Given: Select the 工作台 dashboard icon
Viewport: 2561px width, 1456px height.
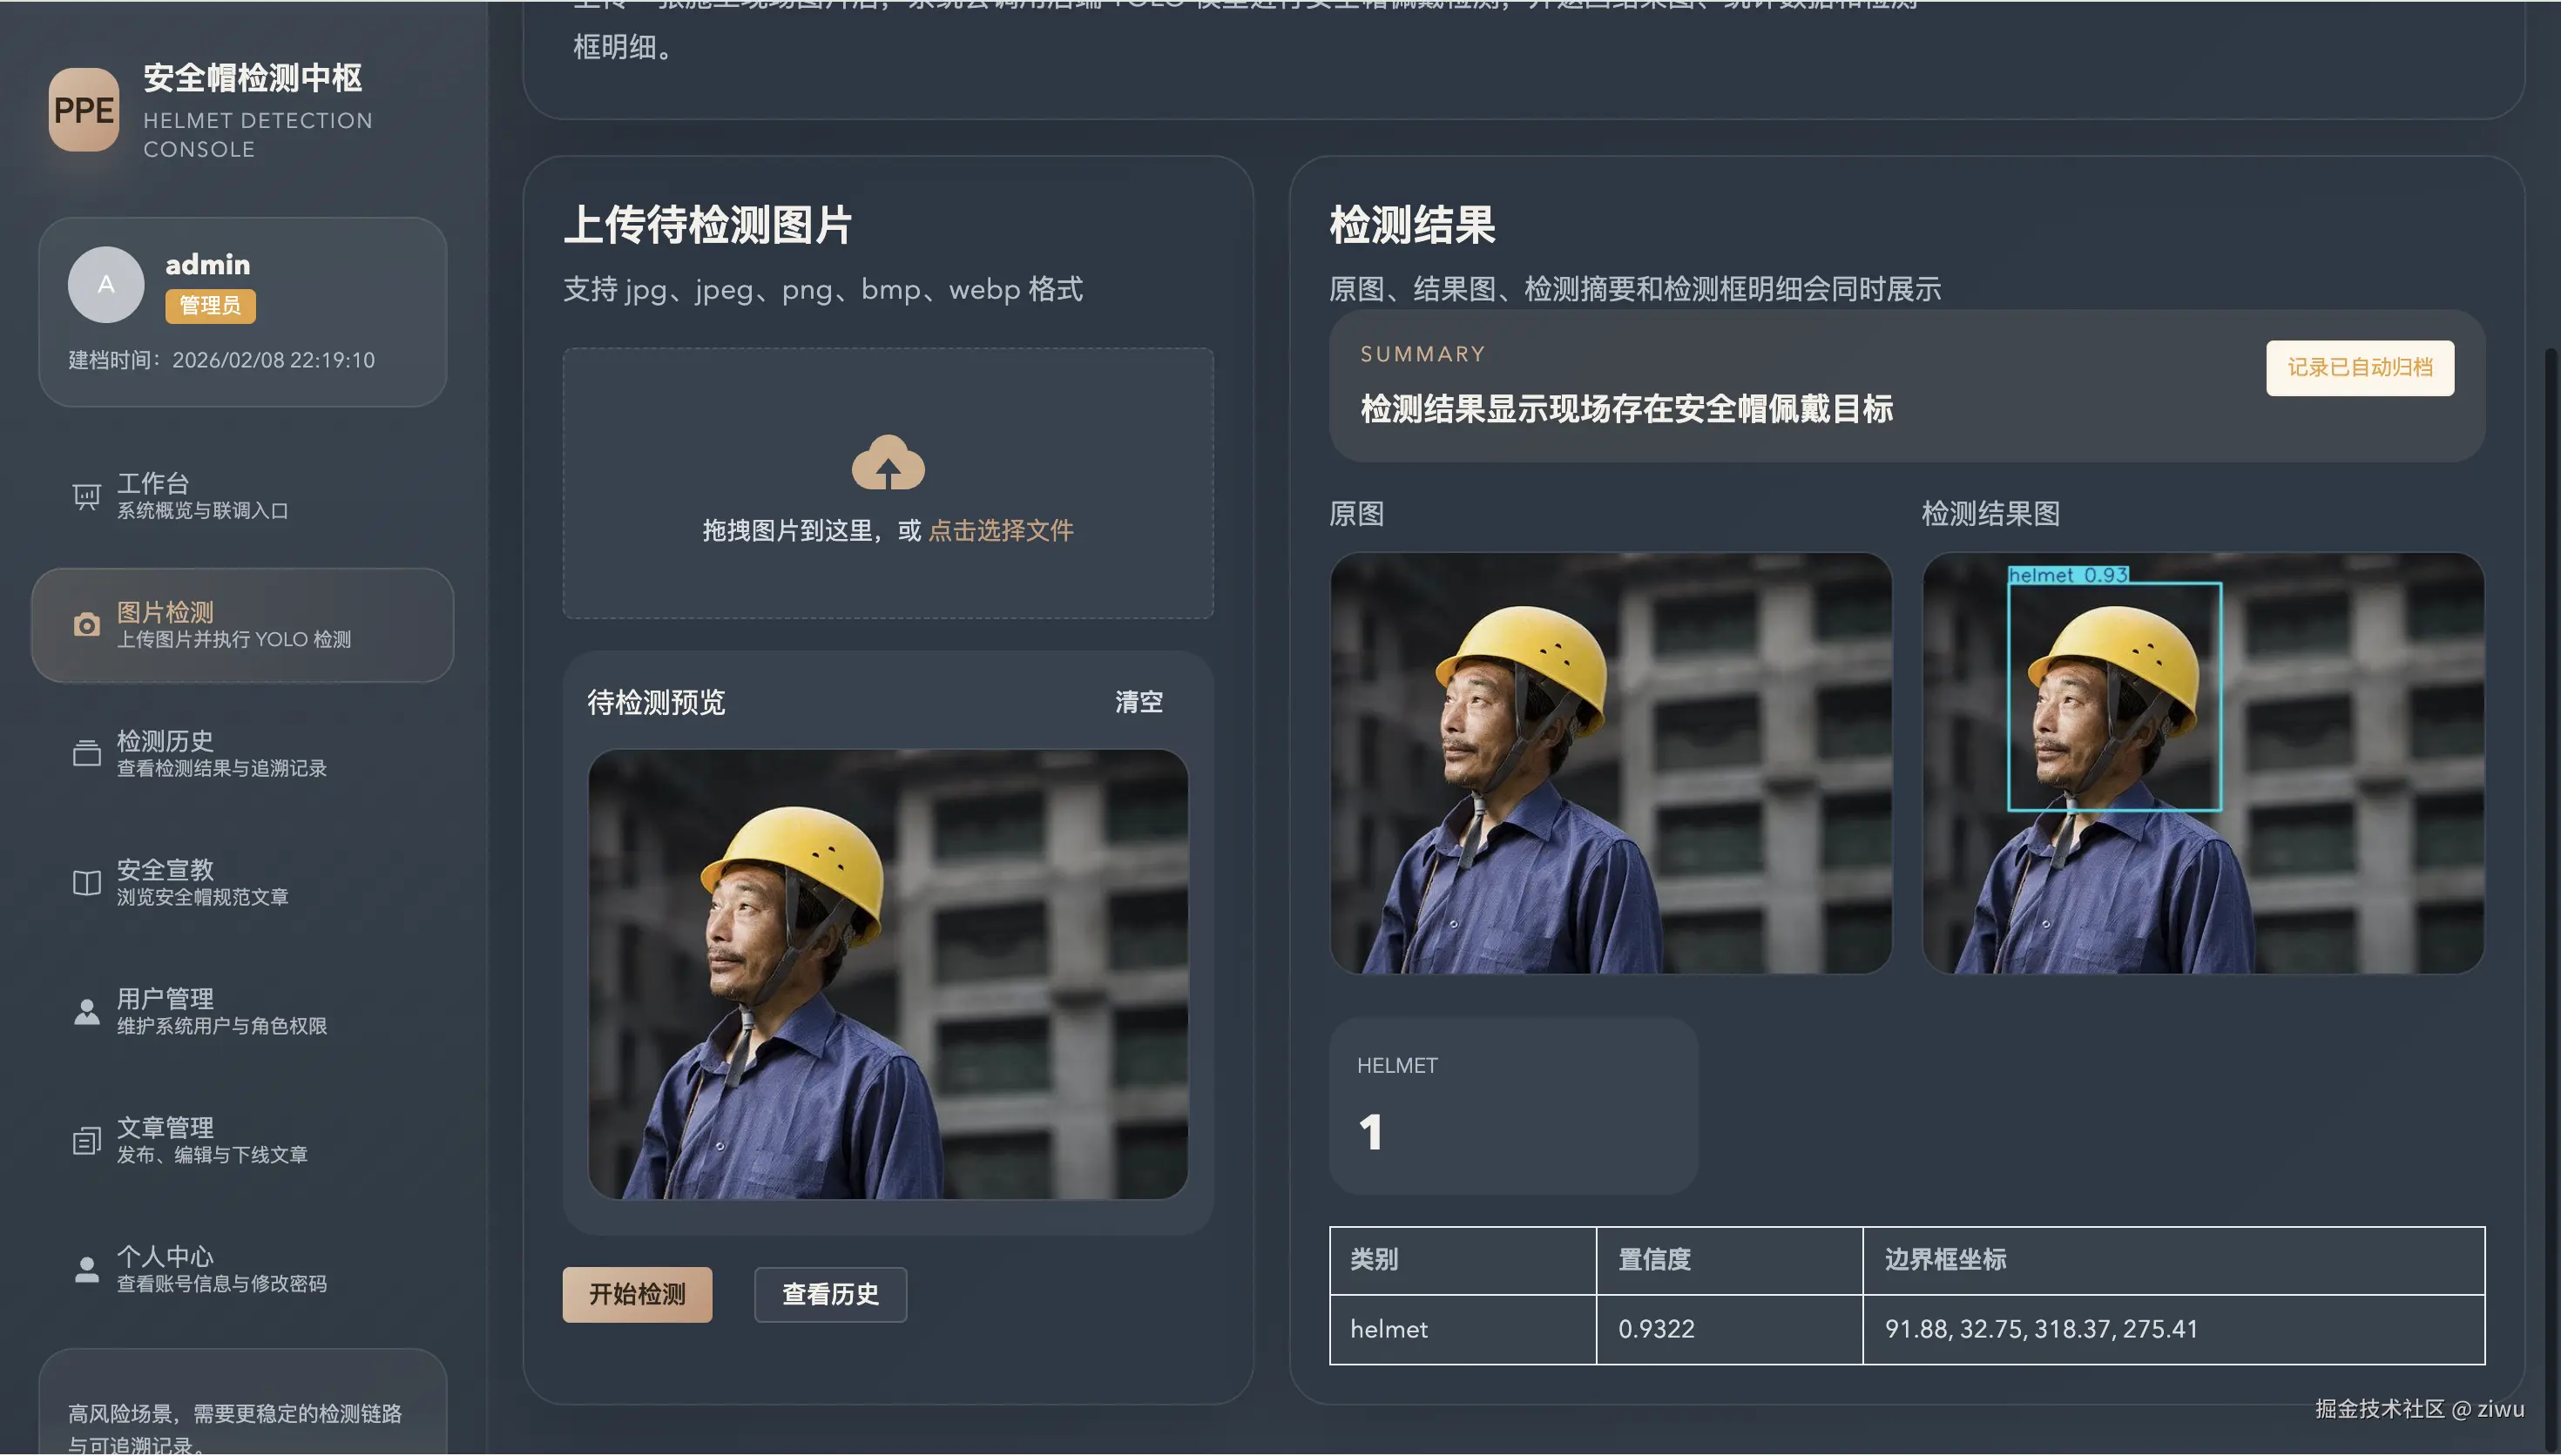Looking at the screenshot, I should point(86,495).
